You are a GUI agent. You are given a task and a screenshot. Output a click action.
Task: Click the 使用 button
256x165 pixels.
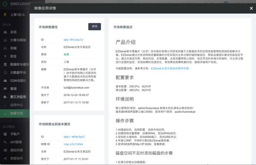95,27
